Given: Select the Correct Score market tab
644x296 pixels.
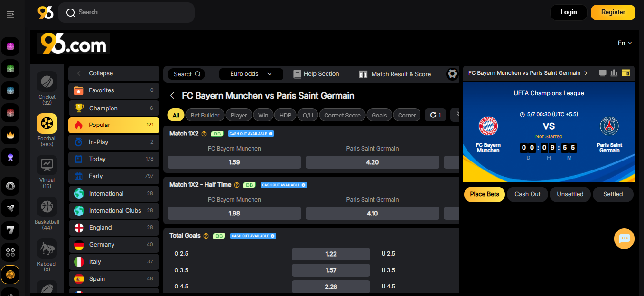Looking at the screenshot, I should (342, 115).
